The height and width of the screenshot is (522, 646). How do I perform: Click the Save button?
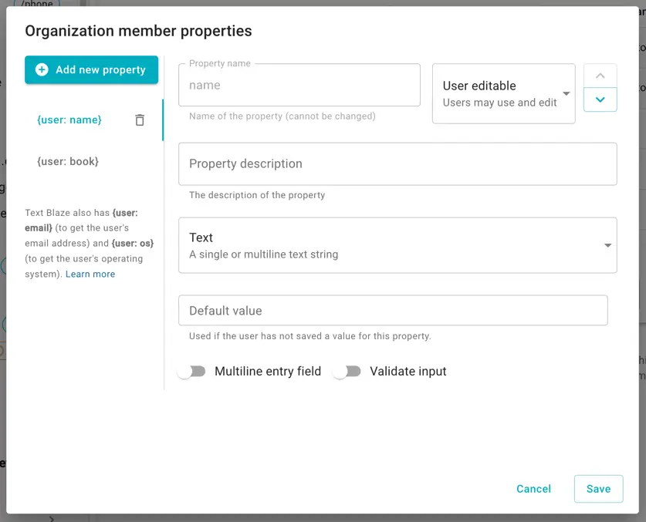pyautogui.click(x=598, y=489)
